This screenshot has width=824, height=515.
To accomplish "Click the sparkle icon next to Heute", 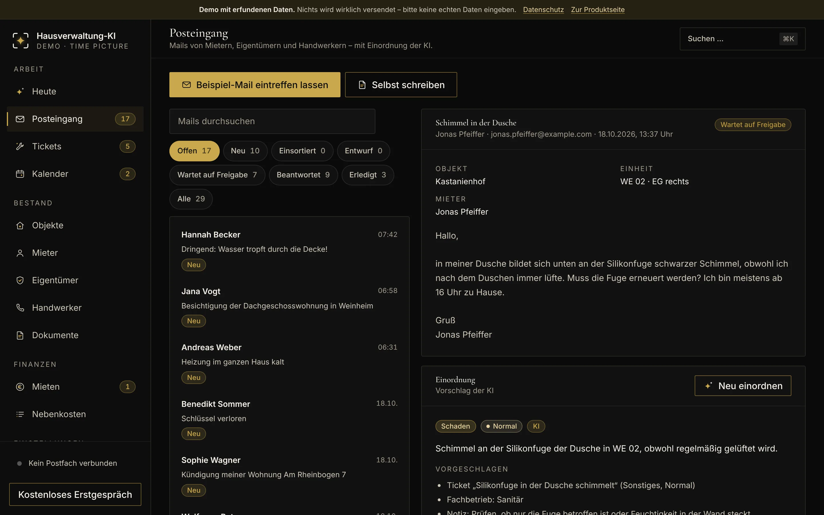I will point(20,91).
